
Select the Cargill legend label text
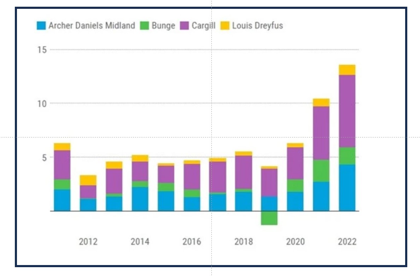click(x=203, y=26)
